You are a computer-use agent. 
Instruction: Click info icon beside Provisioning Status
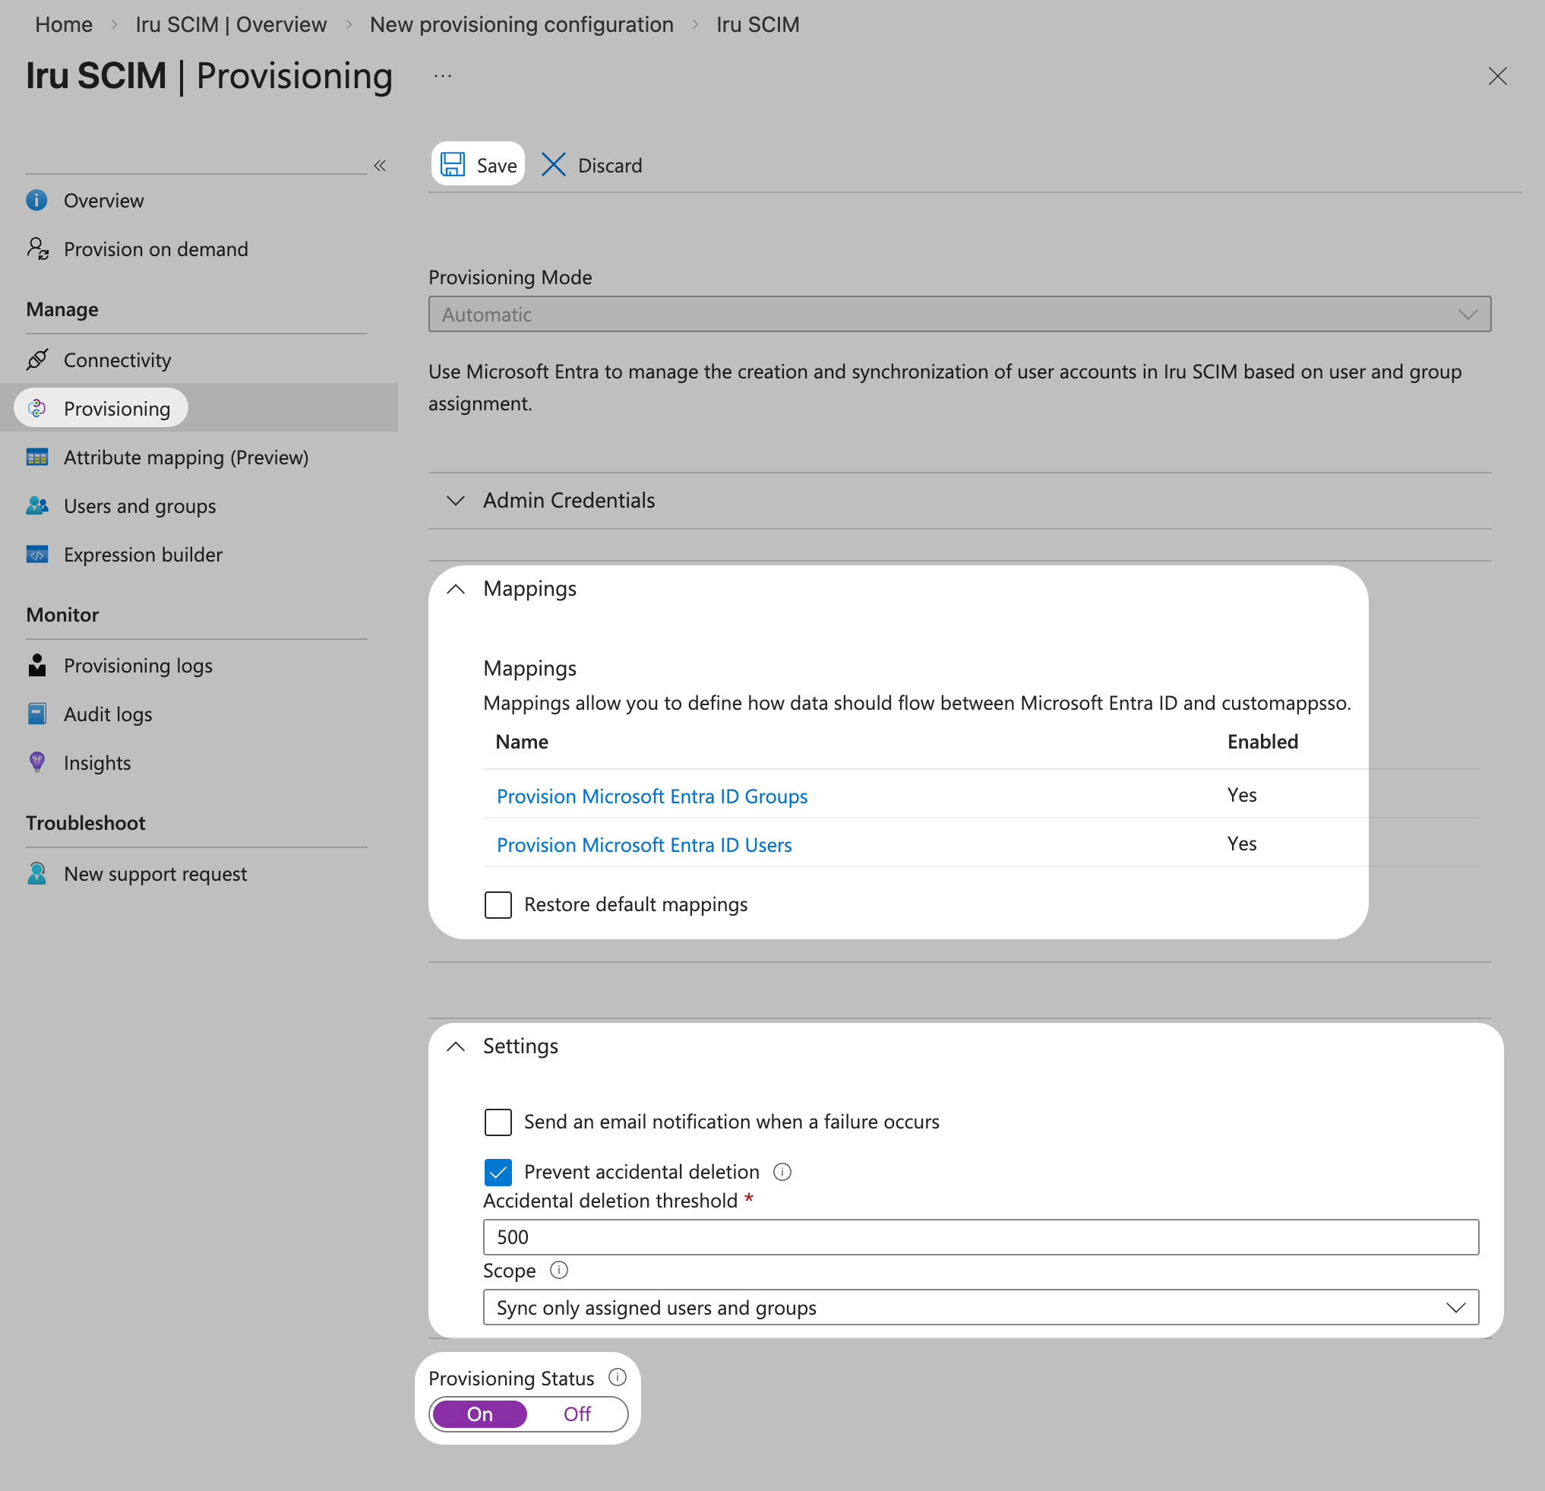618,1377
